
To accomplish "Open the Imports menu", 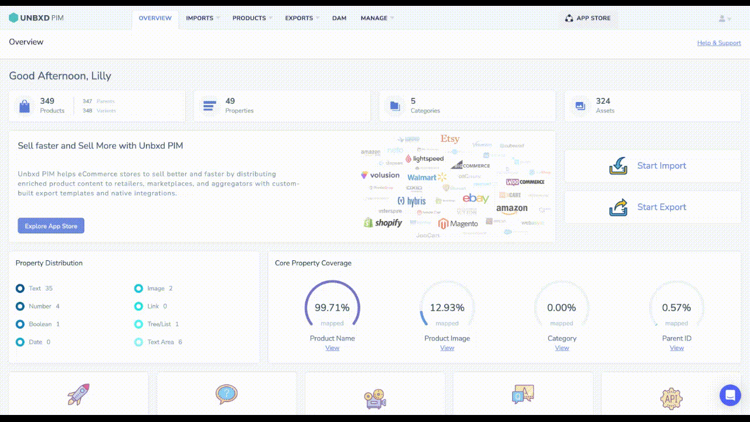I will tap(200, 18).
